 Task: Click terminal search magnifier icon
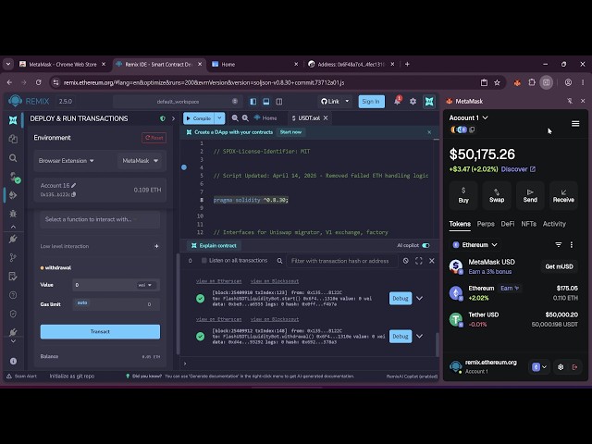click(x=279, y=261)
